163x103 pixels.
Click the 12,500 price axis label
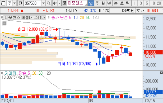(151, 19)
